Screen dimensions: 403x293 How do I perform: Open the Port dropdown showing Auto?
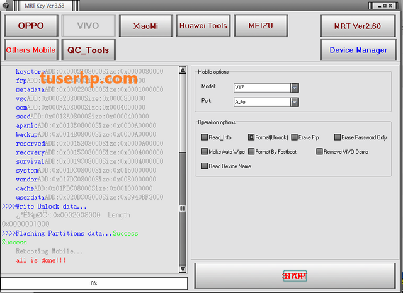point(295,102)
